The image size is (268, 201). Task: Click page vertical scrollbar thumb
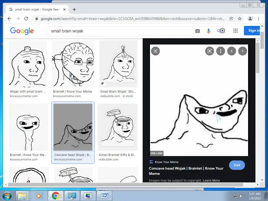[262, 40]
